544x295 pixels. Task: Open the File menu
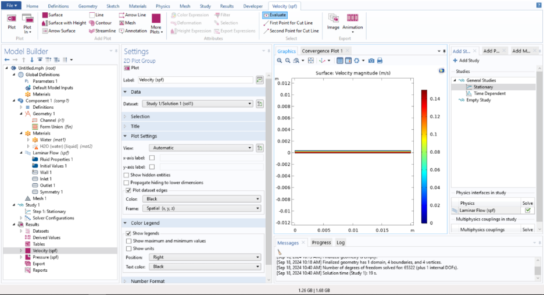(x=12, y=6)
